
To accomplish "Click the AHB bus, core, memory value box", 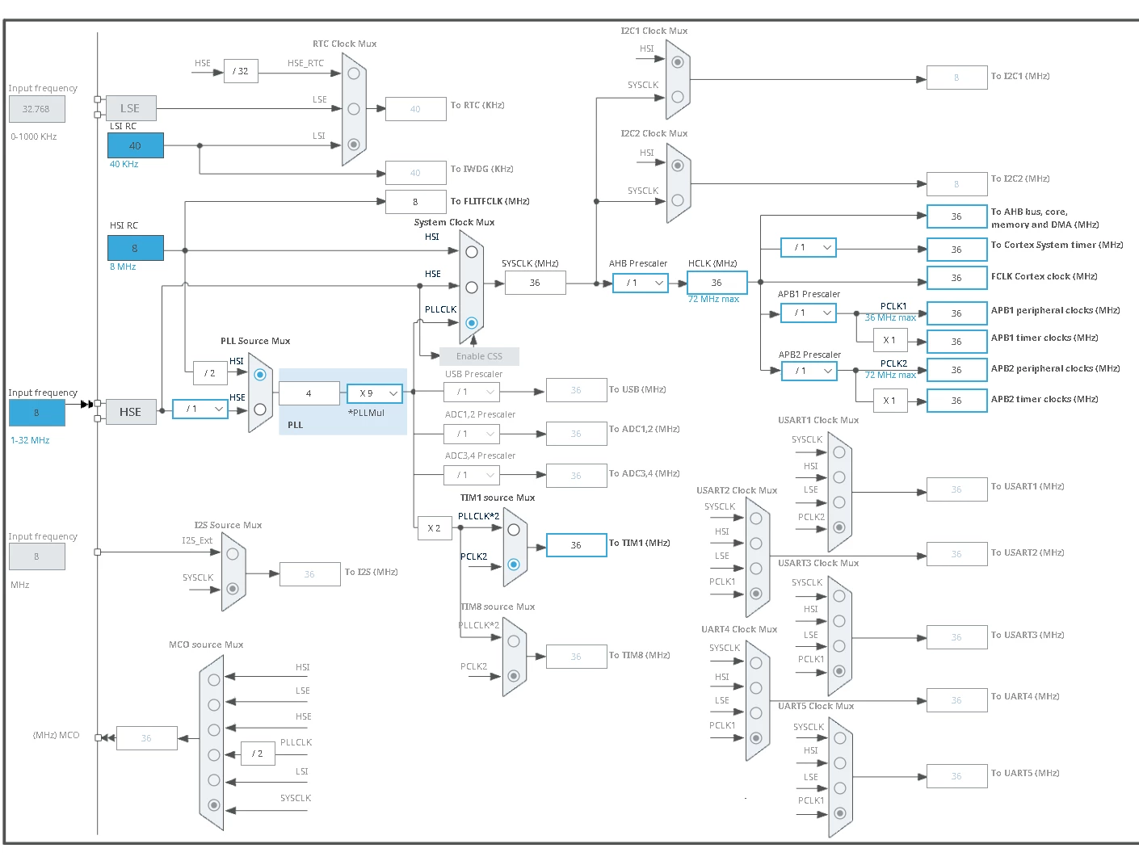I will point(956,216).
